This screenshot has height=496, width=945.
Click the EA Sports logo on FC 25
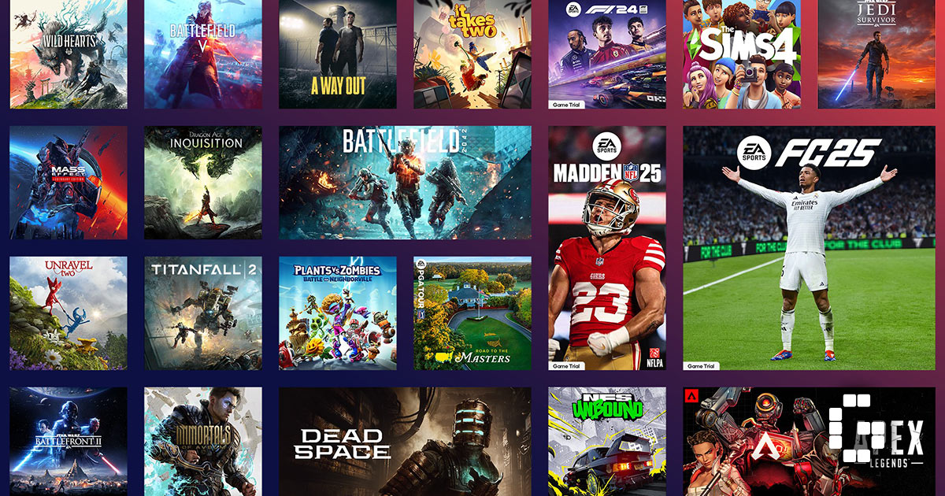pos(753,154)
